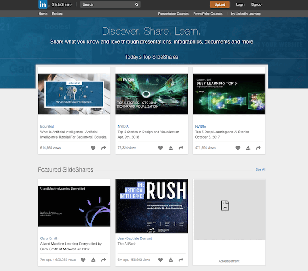This screenshot has width=308, height=271.
Task: Open Presentation Courses
Action: [173, 14]
